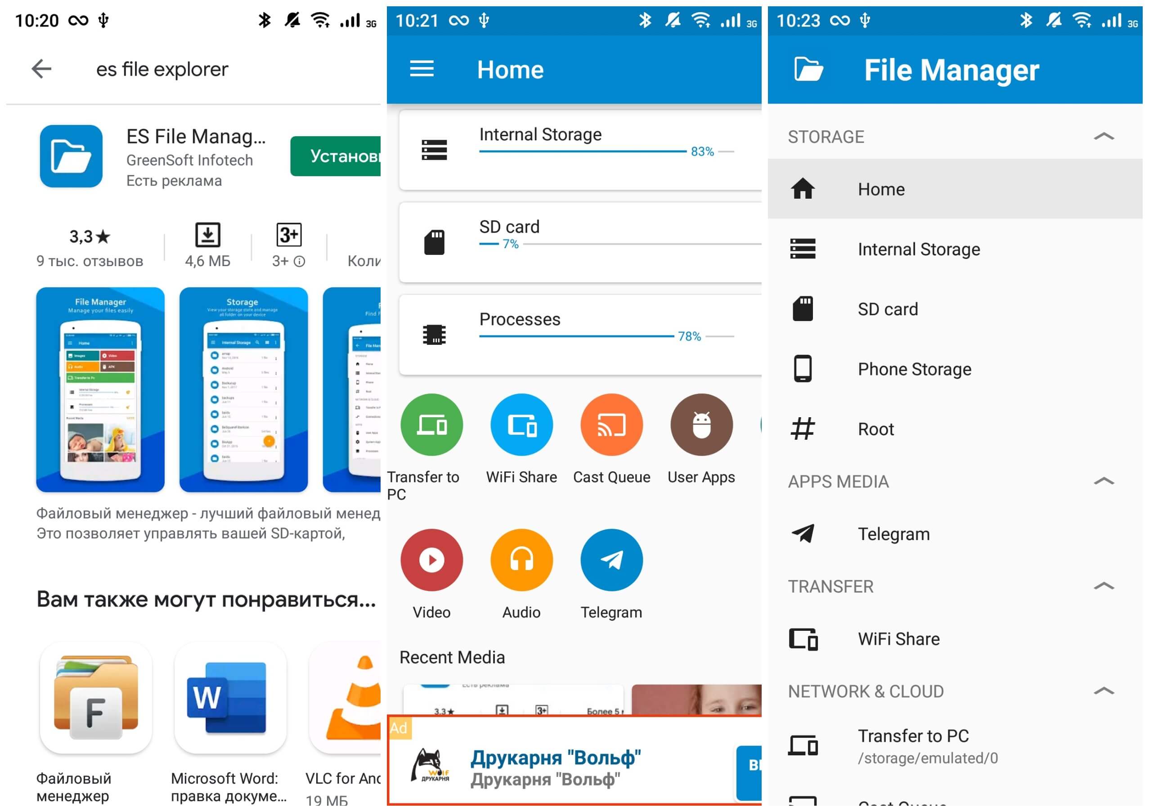
Task: Tap the green Установить install button
Action: (335, 156)
